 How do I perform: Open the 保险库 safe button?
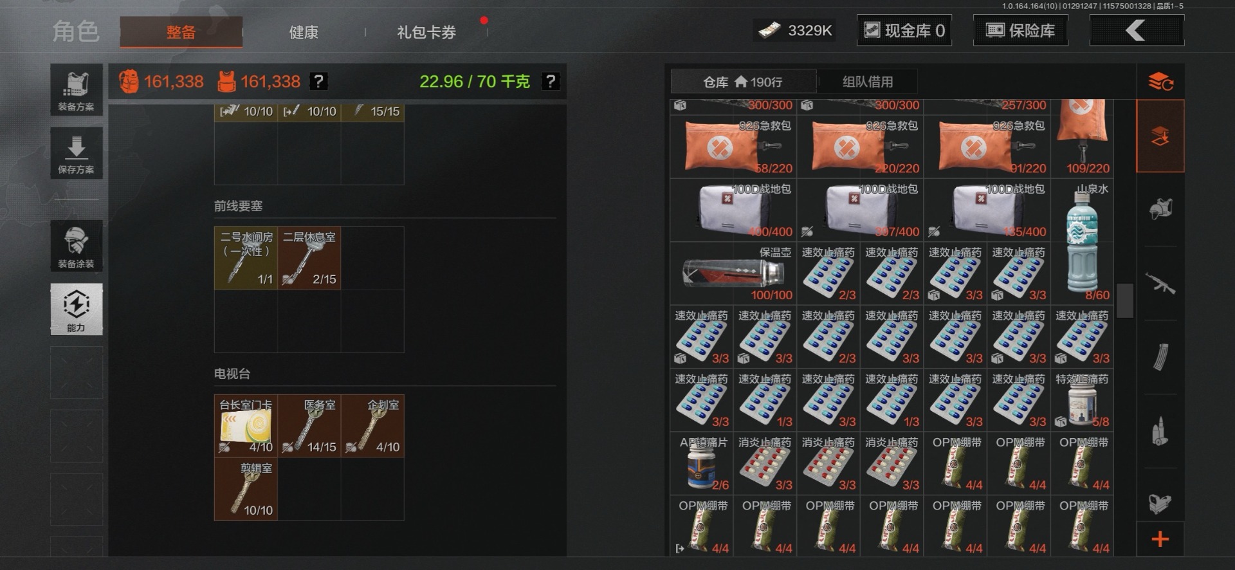[1021, 30]
